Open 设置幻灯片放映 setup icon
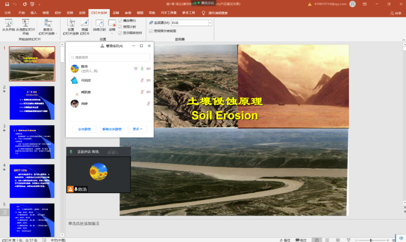406x242 pixels. tap(71, 23)
